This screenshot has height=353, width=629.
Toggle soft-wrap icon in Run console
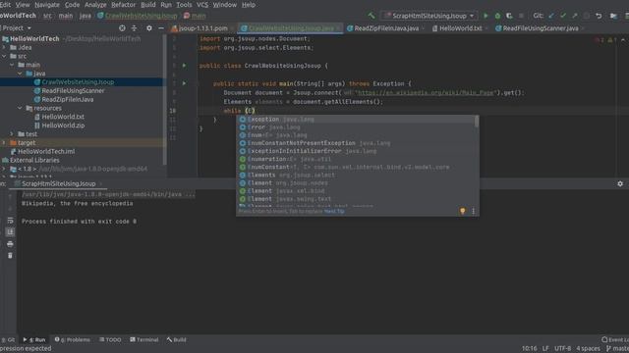pyautogui.click(x=10, y=221)
